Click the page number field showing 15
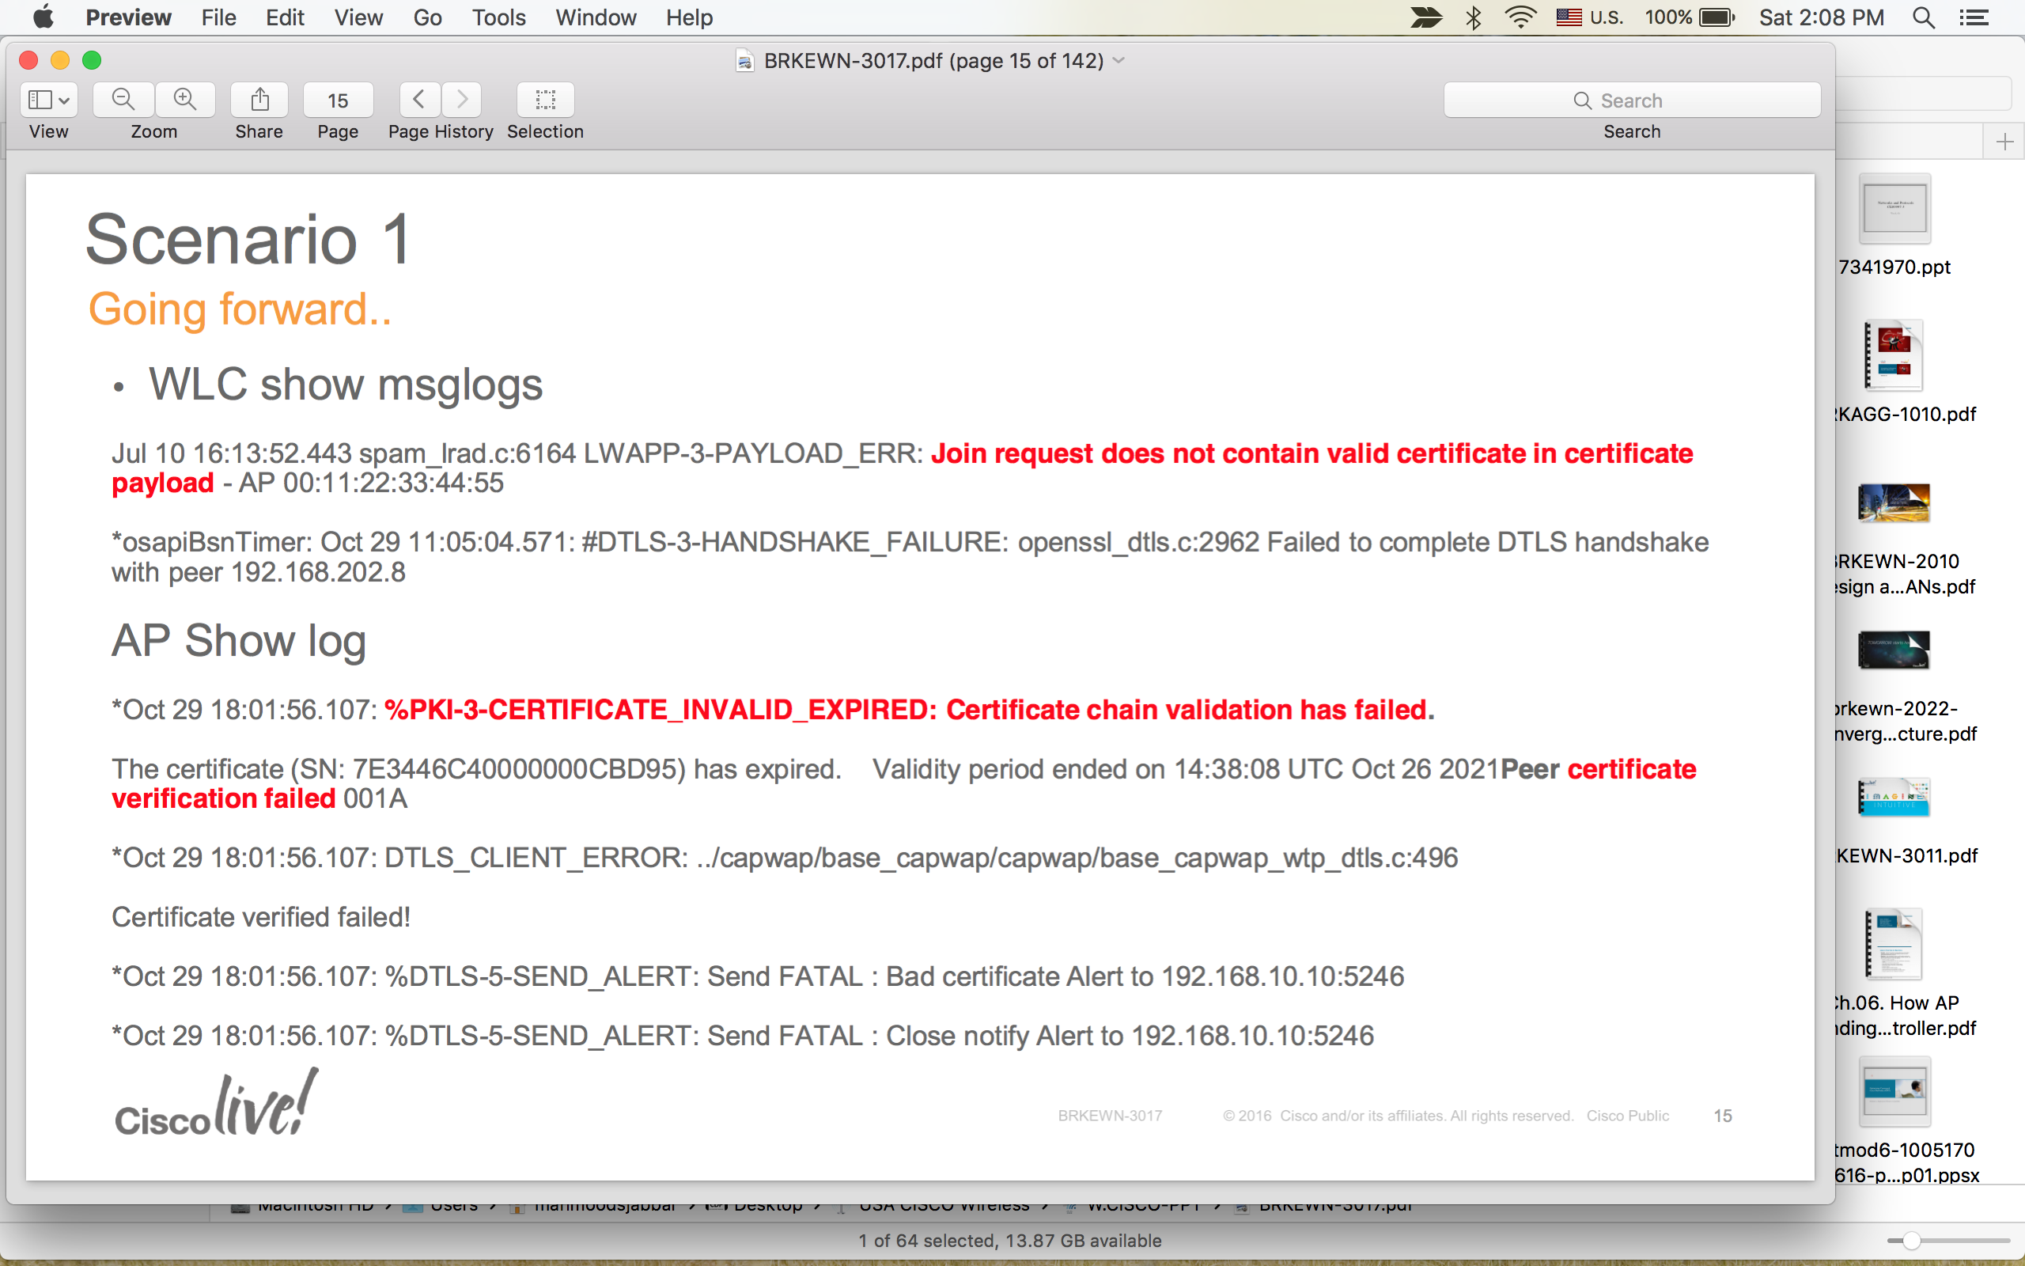This screenshot has height=1266, width=2025. pyautogui.click(x=337, y=100)
